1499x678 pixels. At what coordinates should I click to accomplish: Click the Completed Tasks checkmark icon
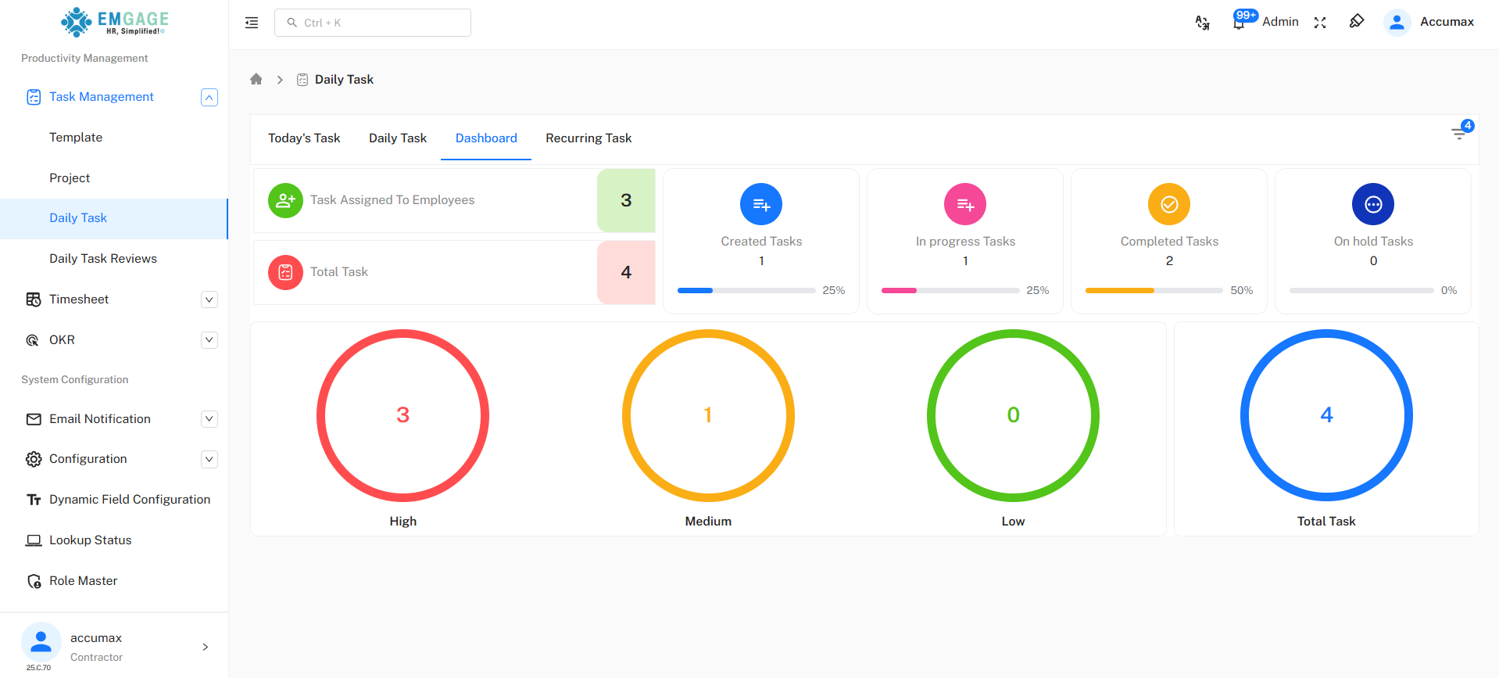(x=1168, y=204)
